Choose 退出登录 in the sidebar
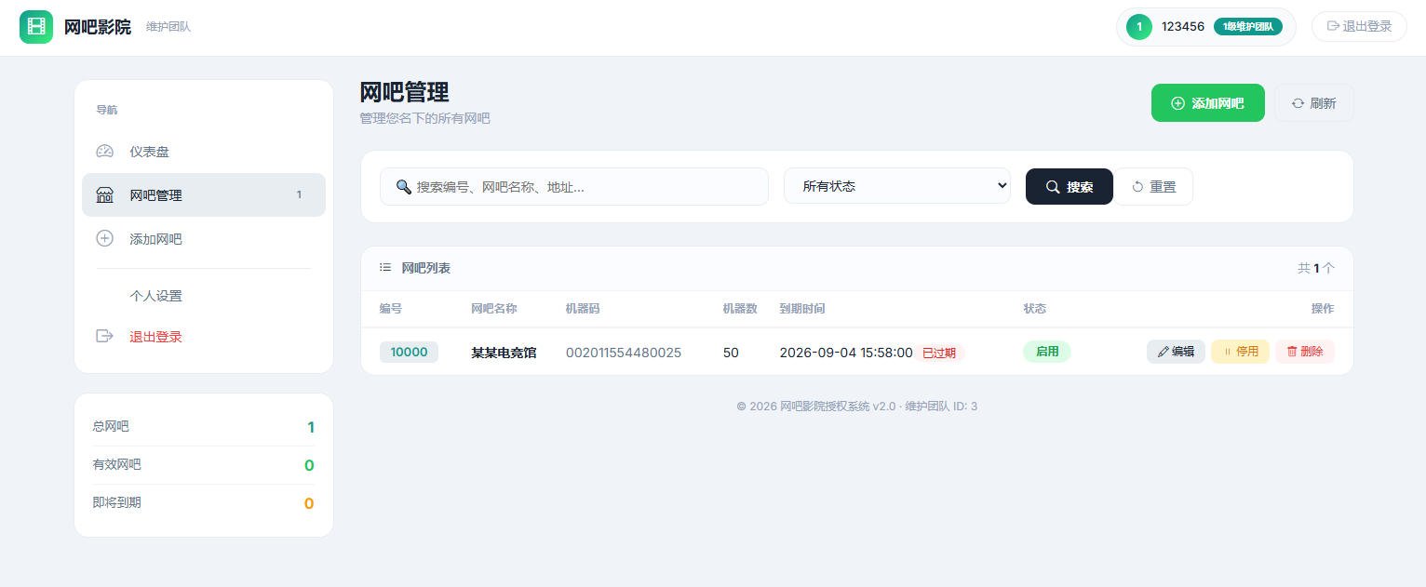 point(204,336)
